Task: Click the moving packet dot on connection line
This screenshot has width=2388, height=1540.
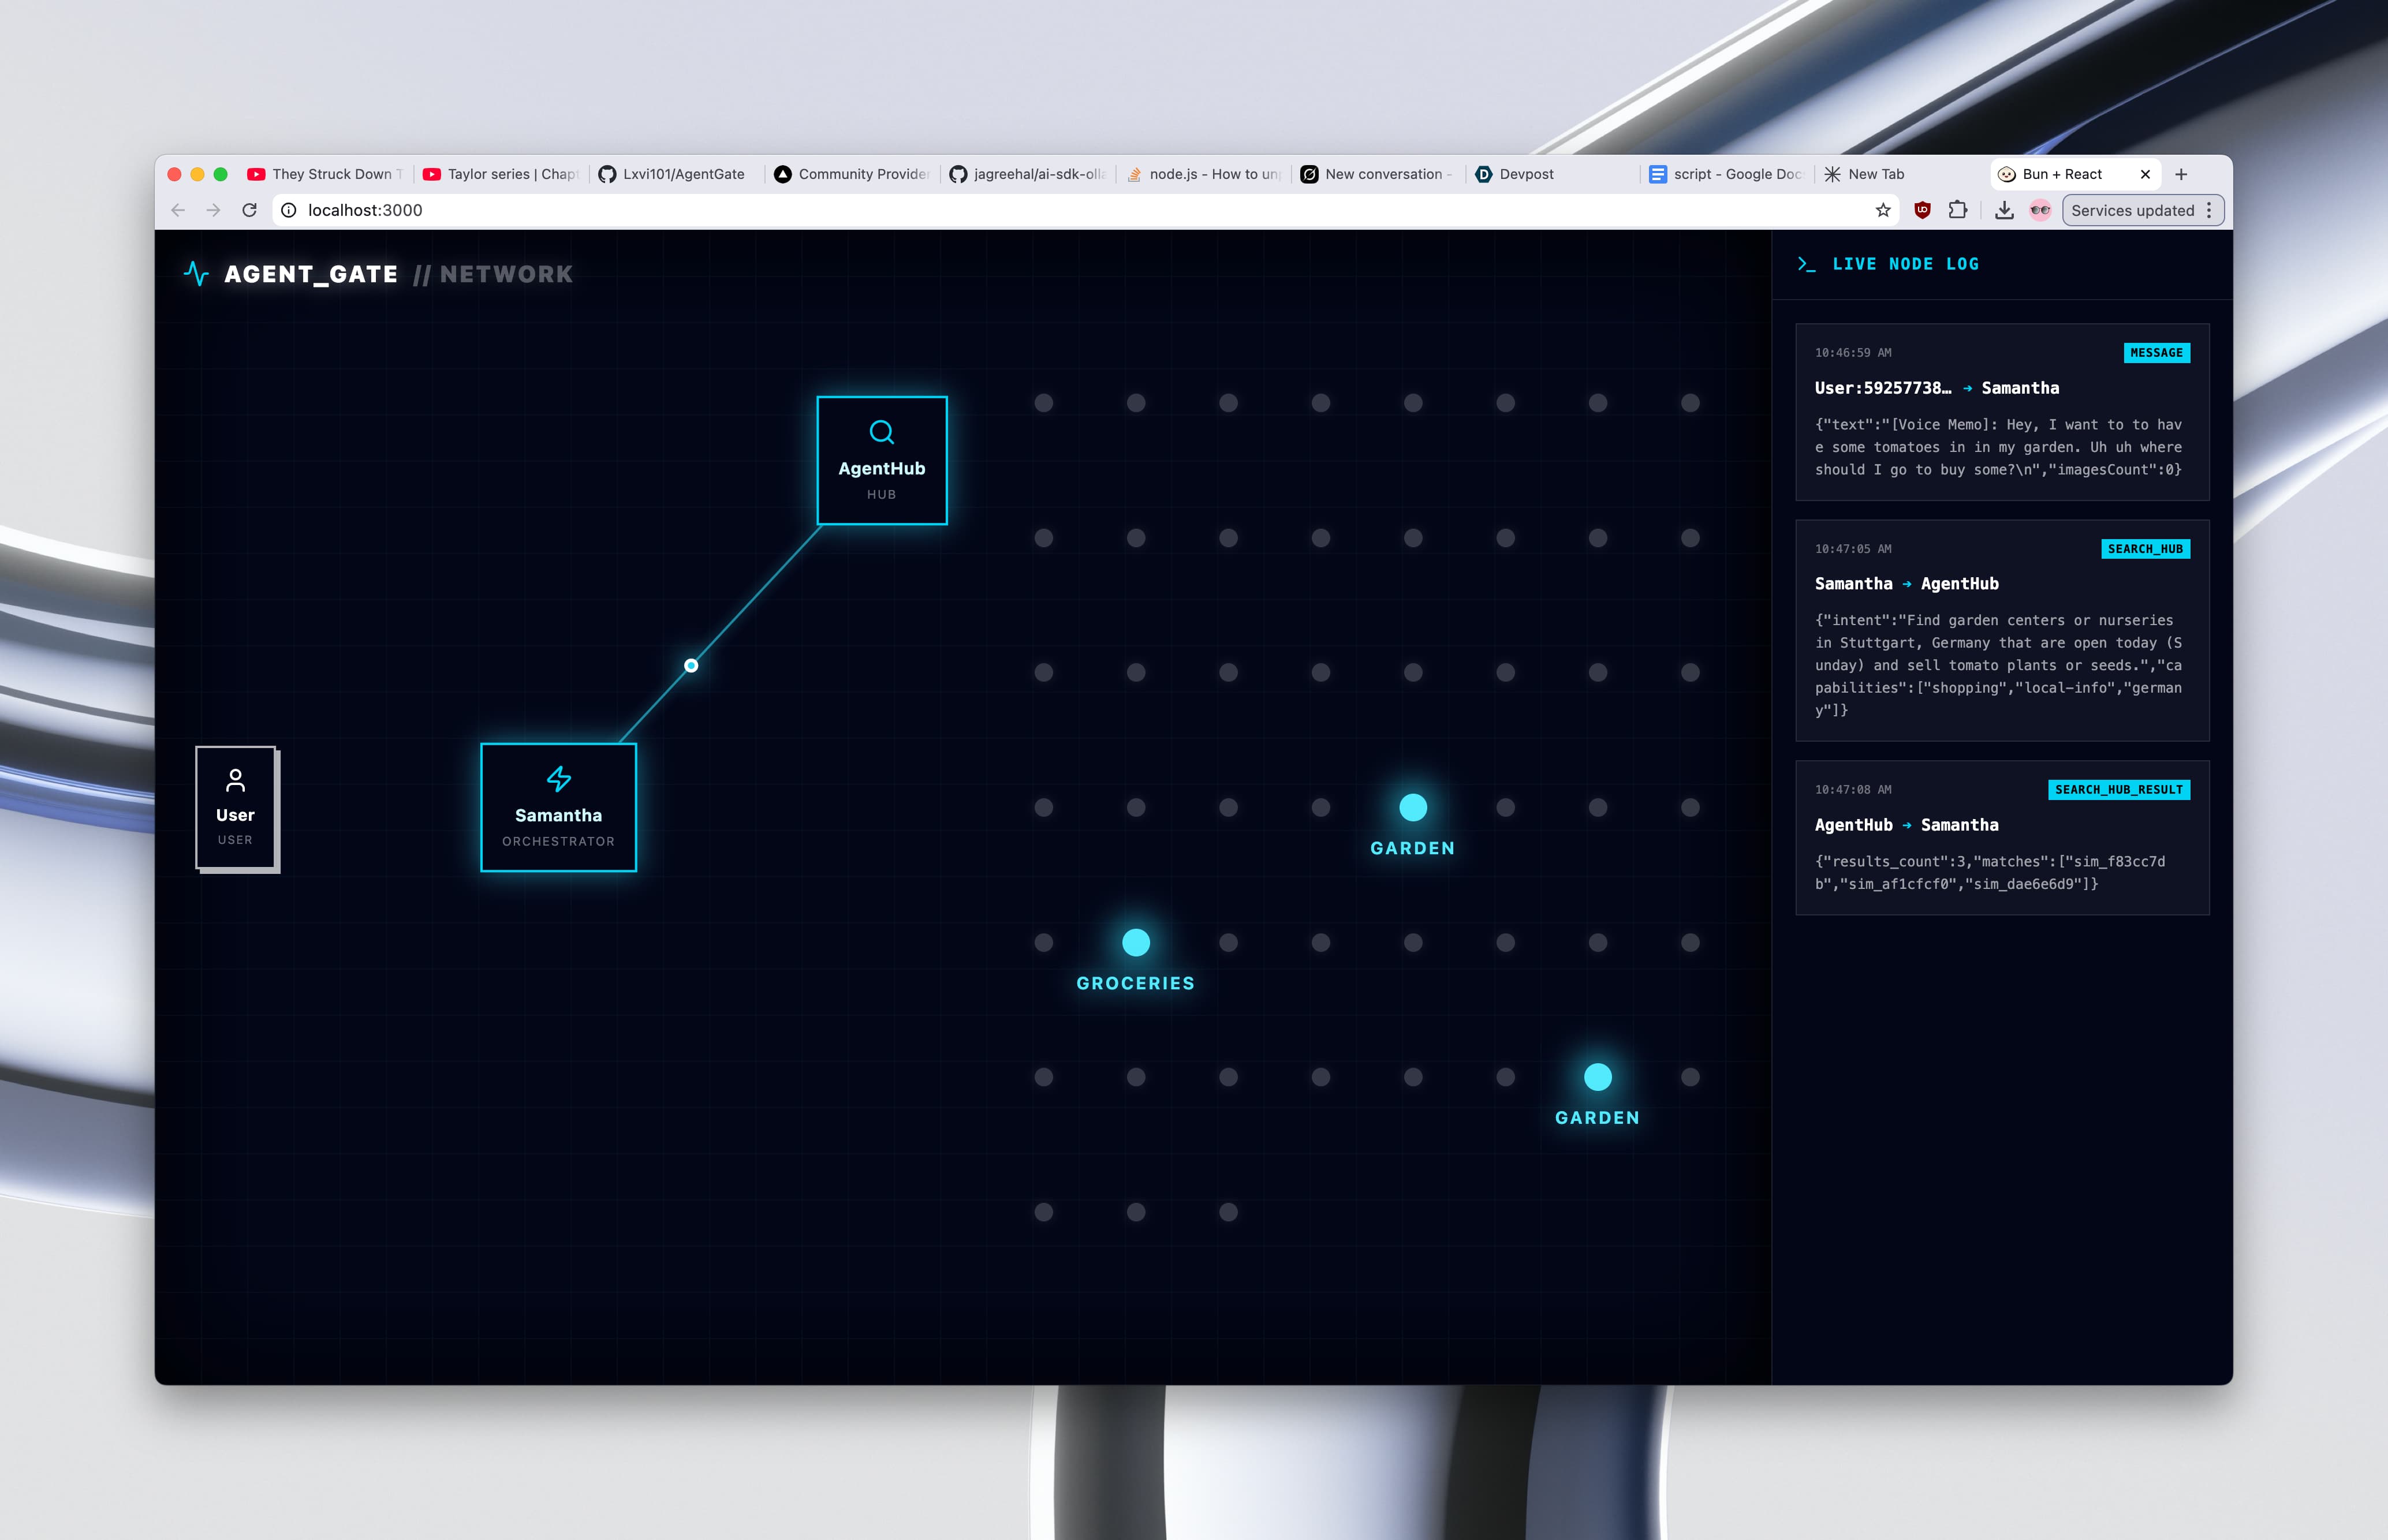Action: tap(691, 665)
